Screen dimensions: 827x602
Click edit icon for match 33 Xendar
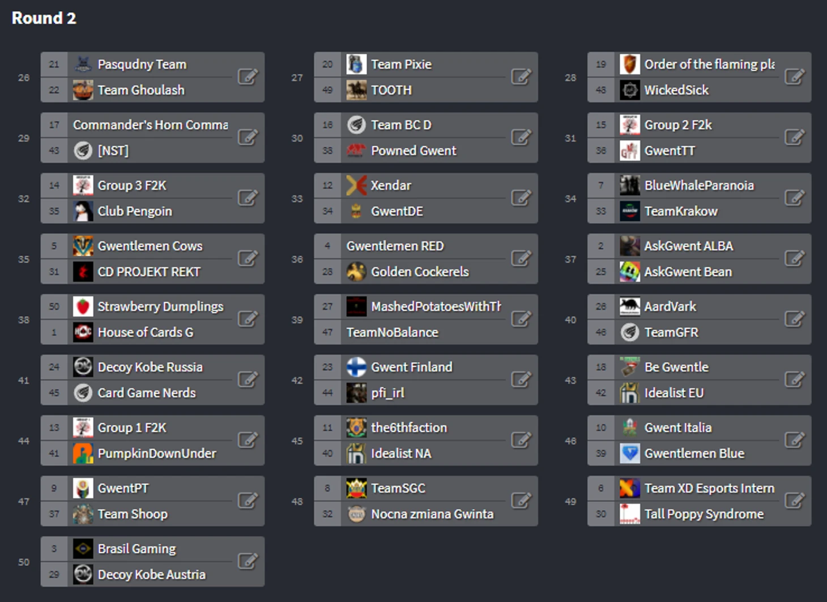coord(521,198)
